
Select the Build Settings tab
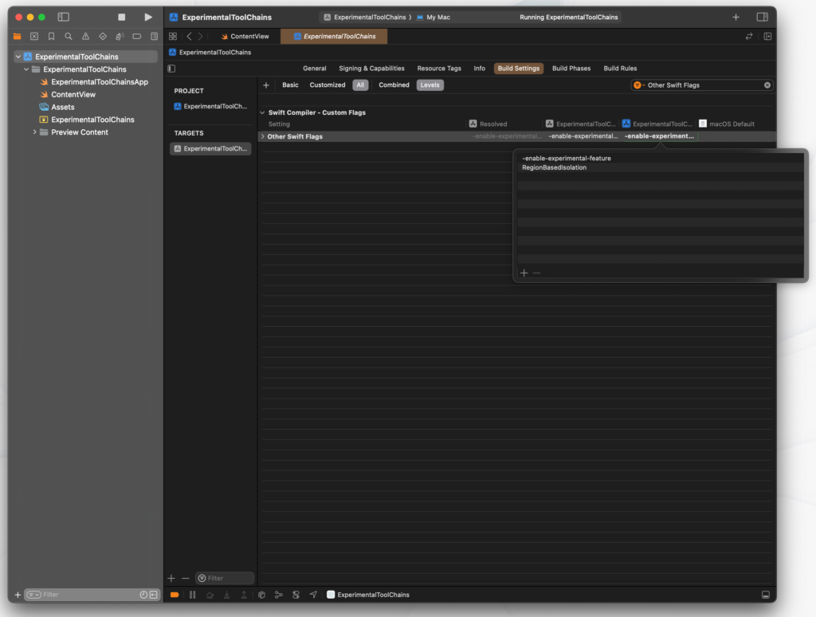518,69
